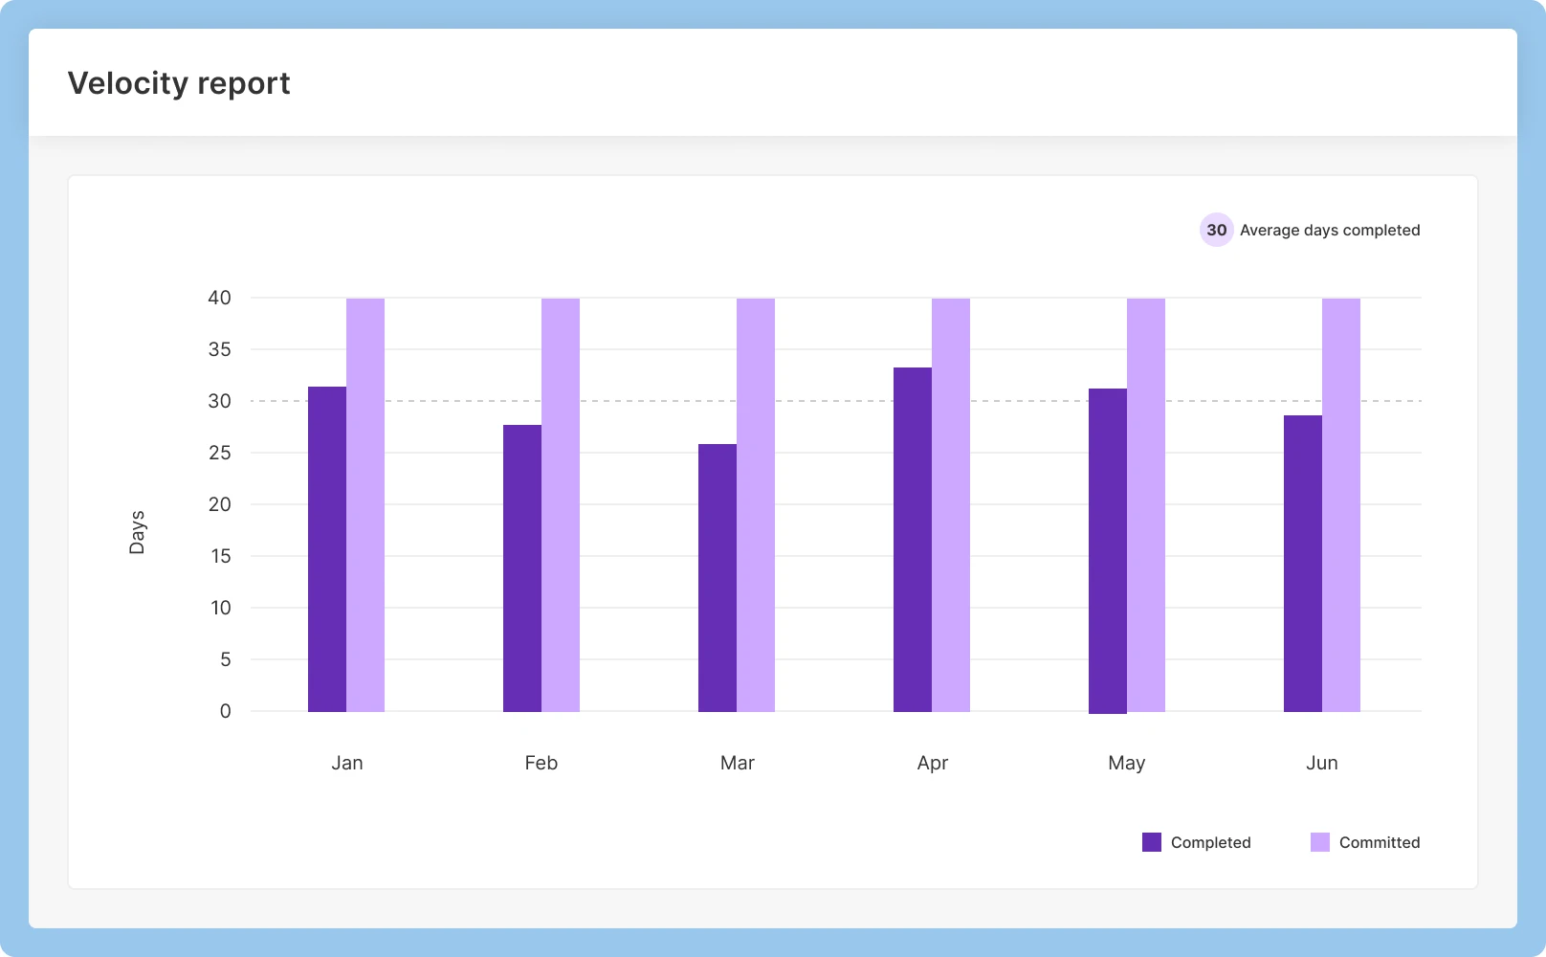Click the Velocity report title
This screenshot has width=1546, height=957.
click(x=179, y=83)
